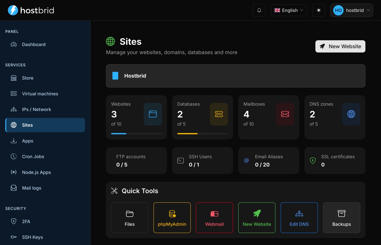Select the Sites sidebar item

pos(45,125)
